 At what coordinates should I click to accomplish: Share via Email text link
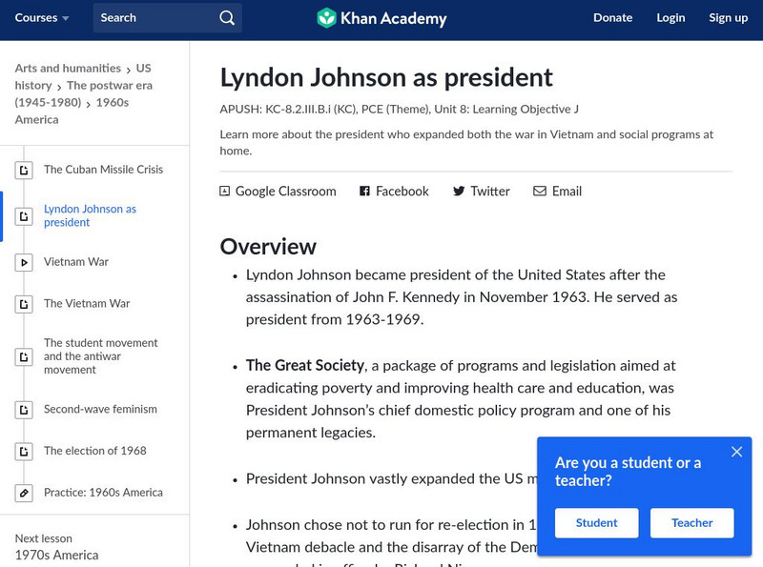pos(567,192)
